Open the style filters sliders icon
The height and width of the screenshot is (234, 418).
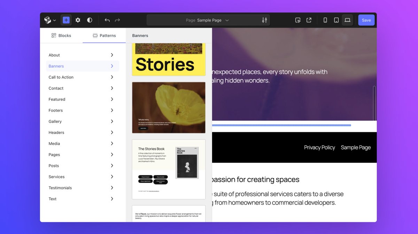tap(264, 20)
